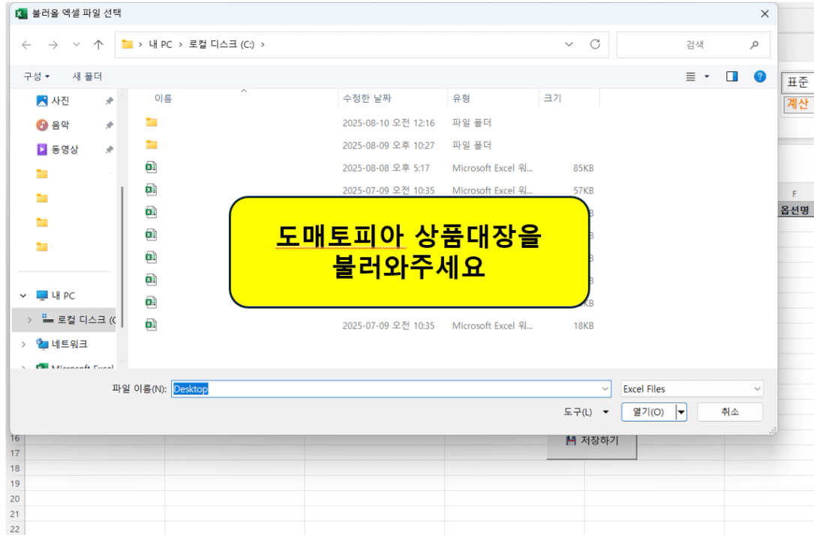Select 음악 in the sidebar
The image size is (814, 535).
(x=60, y=125)
